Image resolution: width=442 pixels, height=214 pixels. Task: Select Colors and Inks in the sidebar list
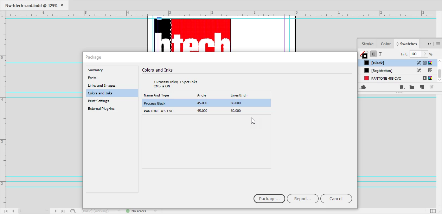click(112, 93)
